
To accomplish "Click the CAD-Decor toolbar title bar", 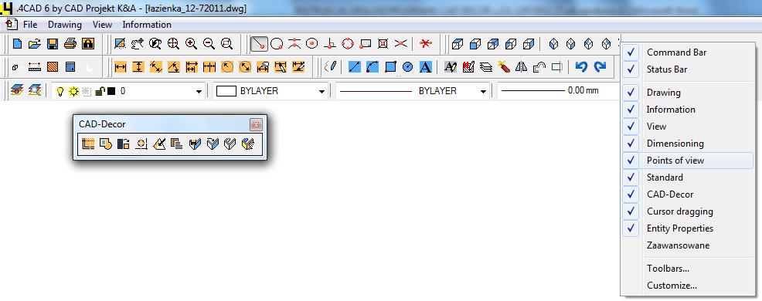I will click(162, 124).
